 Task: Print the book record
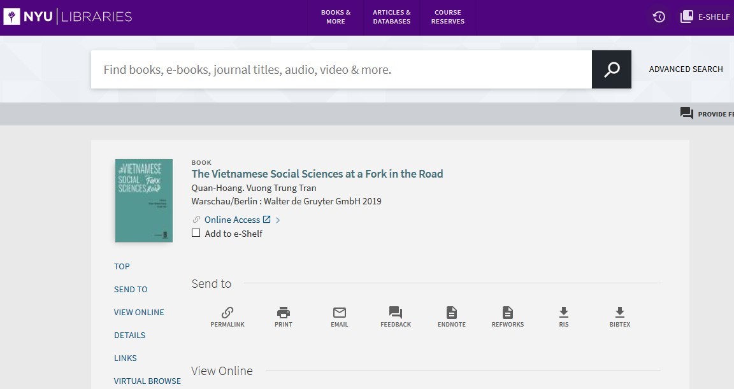click(284, 316)
